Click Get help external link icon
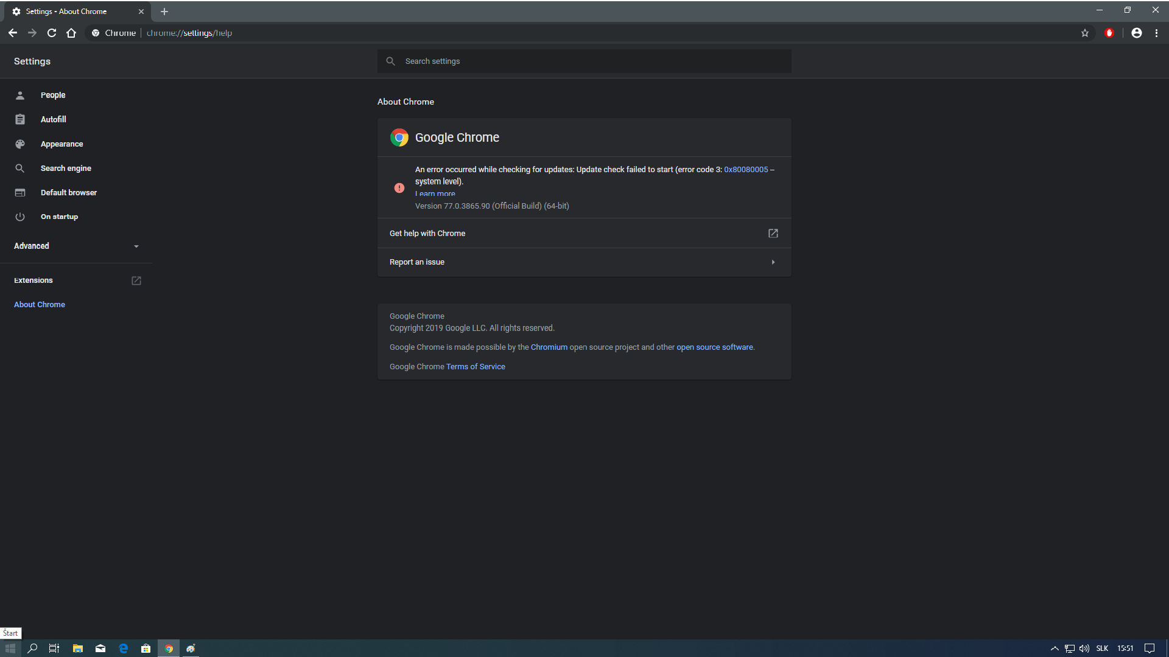Image resolution: width=1169 pixels, height=657 pixels. pyautogui.click(x=773, y=234)
